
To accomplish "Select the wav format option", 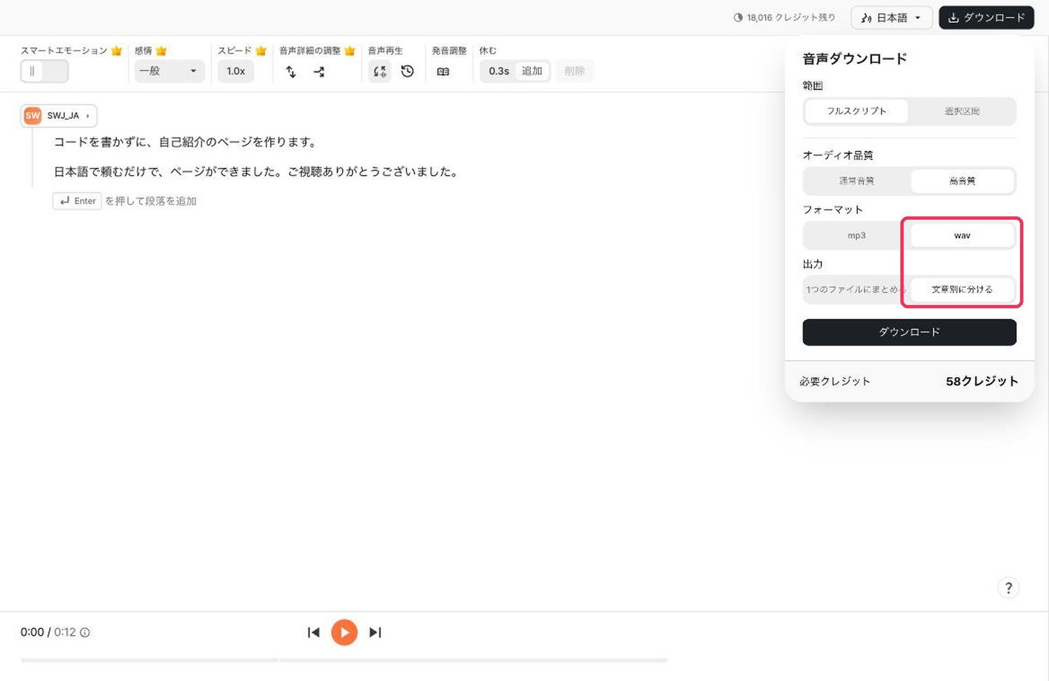I will (x=962, y=236).
